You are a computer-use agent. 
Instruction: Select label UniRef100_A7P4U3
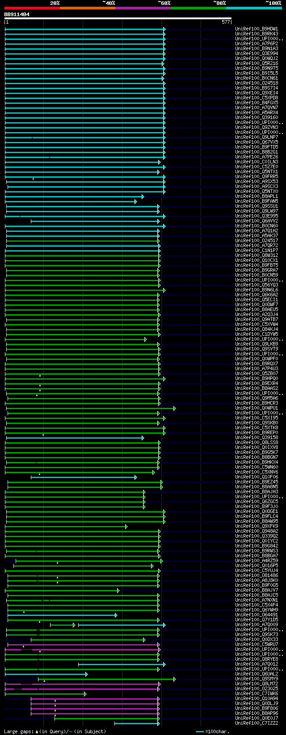[x=257, y=369]
